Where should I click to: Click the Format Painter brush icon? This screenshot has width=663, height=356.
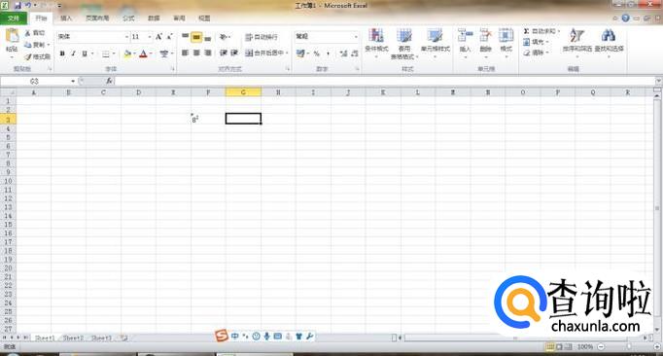[28, 56]
